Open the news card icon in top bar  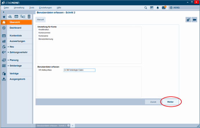pos(152,8)
